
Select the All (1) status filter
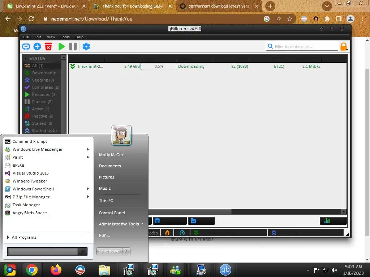[x=42, y=66]
